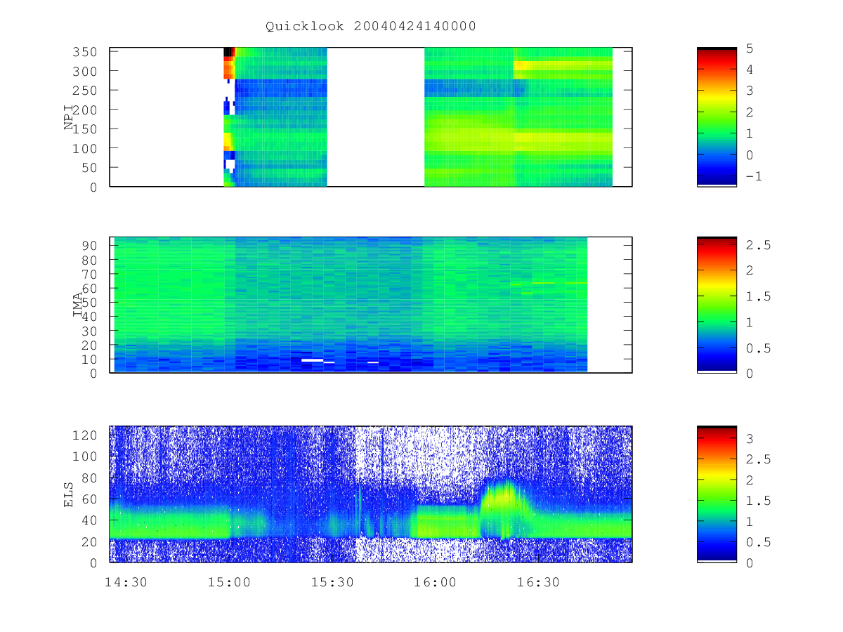The image size is (843, 632).
Task: Click the NPI color scale bar
Action: (717, 117)
